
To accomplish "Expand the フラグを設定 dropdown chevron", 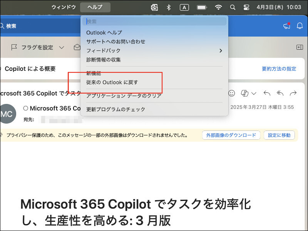I will pos(62,47).
